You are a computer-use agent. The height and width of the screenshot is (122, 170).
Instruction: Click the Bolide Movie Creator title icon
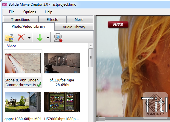click(x=5, y=4)
